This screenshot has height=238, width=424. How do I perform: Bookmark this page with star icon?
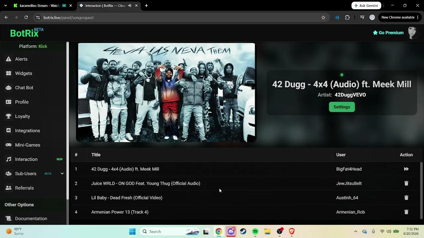(323, 18)
